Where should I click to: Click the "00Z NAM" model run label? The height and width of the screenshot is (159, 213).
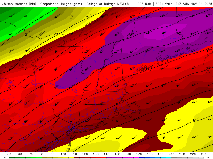pos(144,4)
